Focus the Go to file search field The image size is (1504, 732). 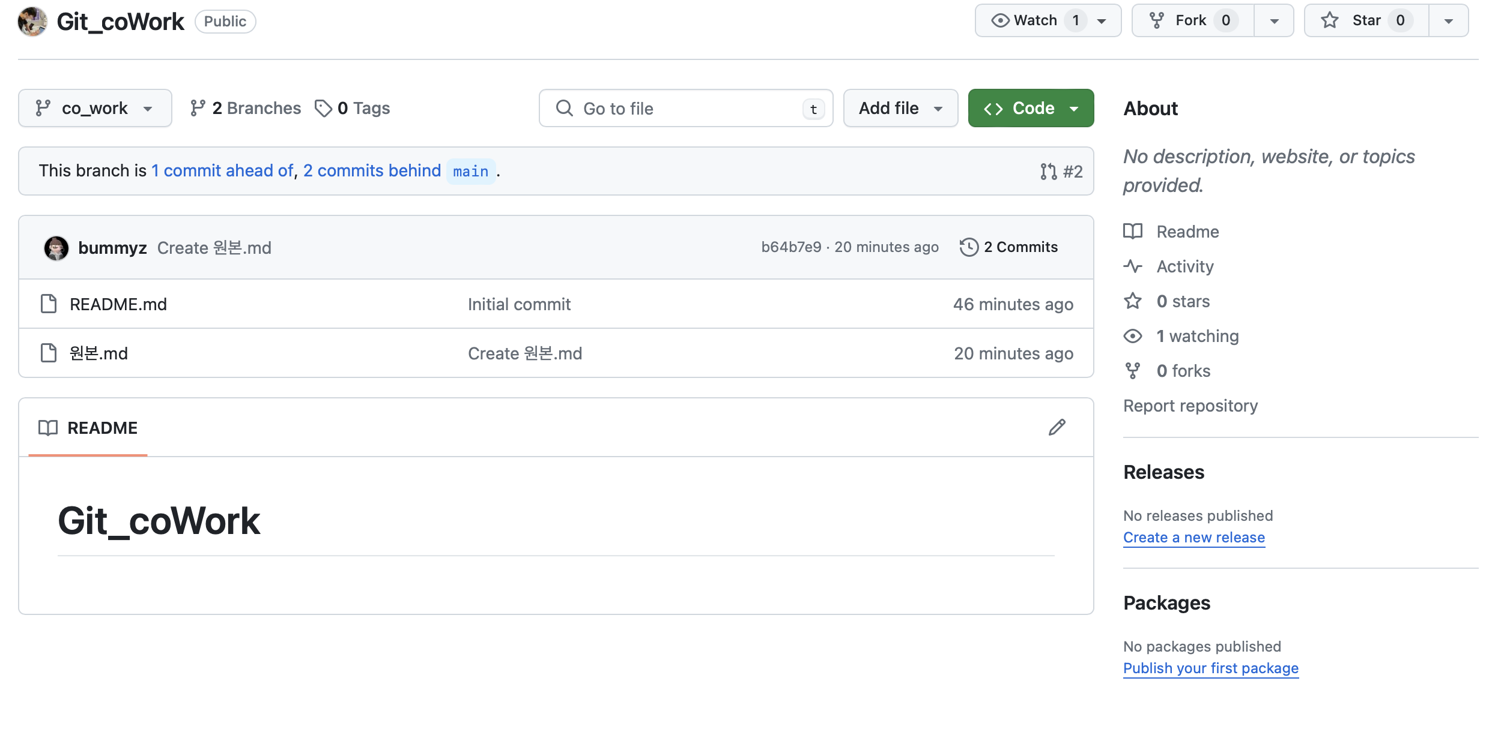[686, 108]
